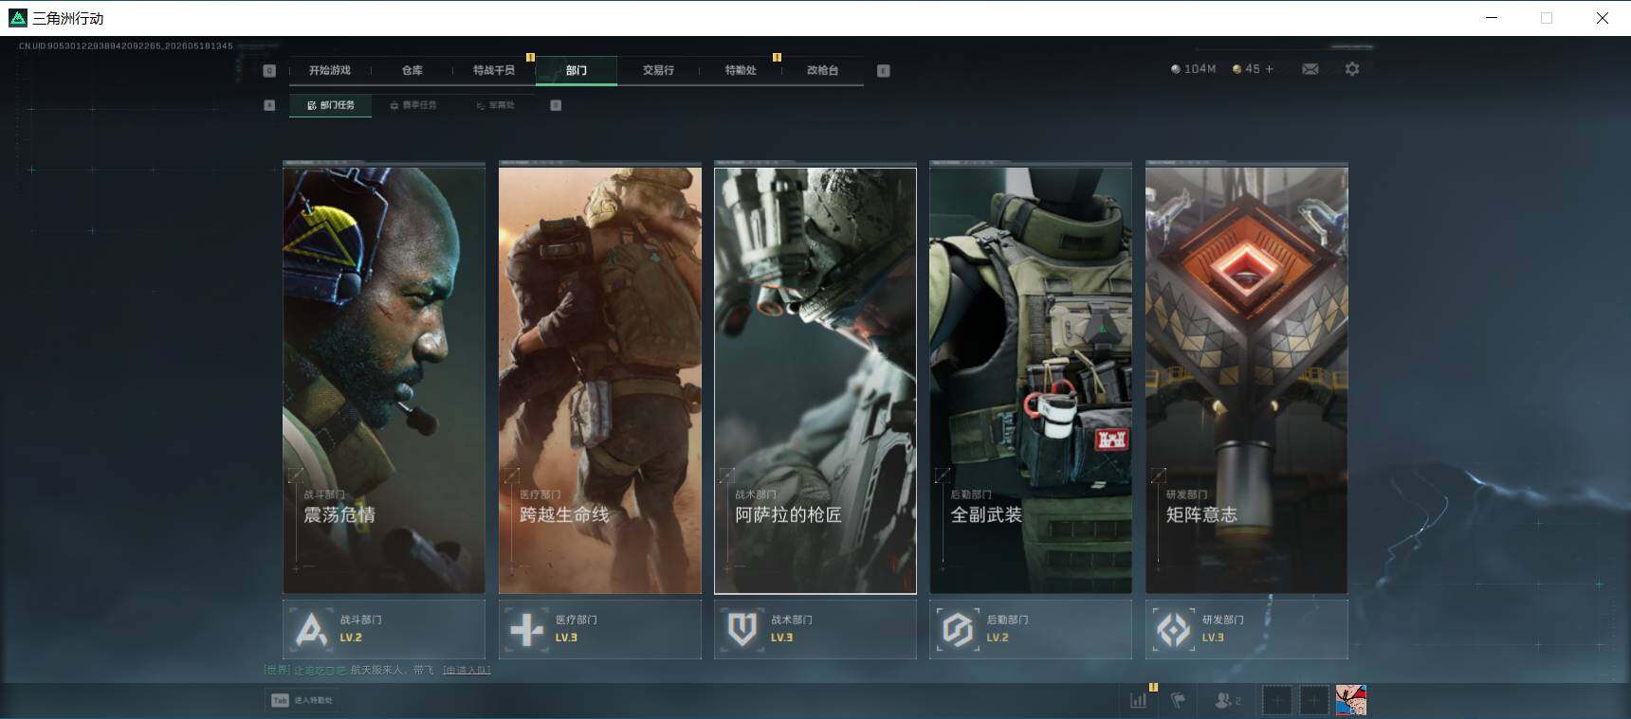
Task: Click the key hint icon right of the sub-tabs
Action: pos(556,105)
